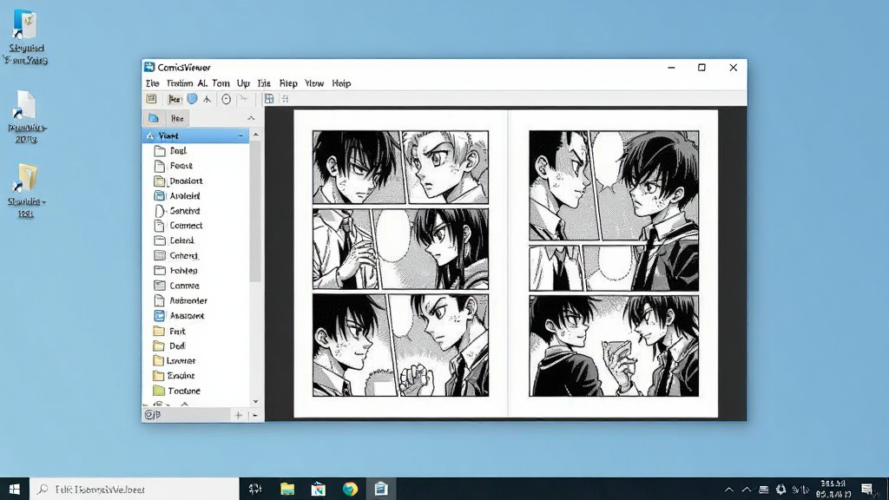Open the Yiew menu
This screenshot has height=500, width=889.
pyautogui.click(x=314, y=83)
